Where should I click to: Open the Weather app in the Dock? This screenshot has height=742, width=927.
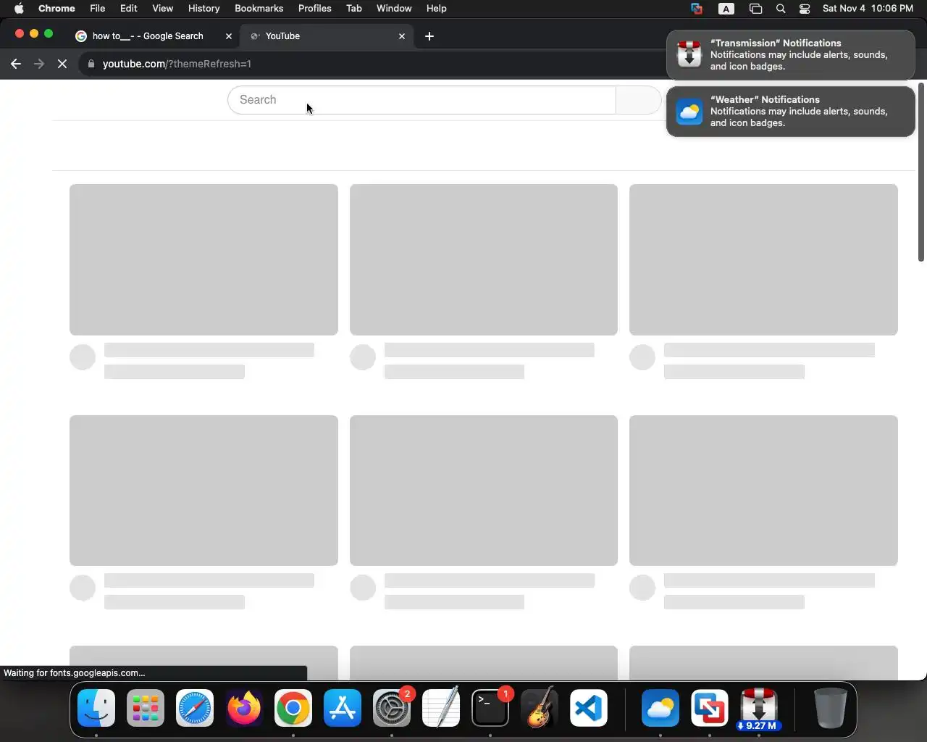pos(660,708)
